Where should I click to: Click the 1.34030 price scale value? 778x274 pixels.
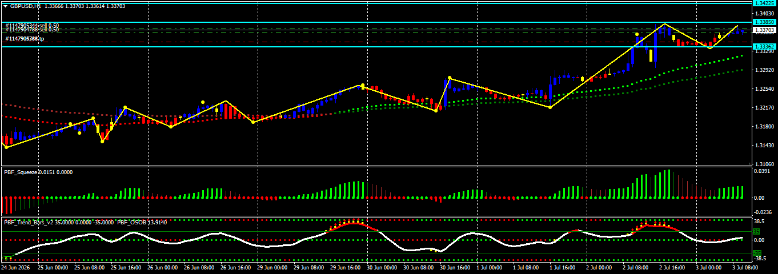[764, 14]
